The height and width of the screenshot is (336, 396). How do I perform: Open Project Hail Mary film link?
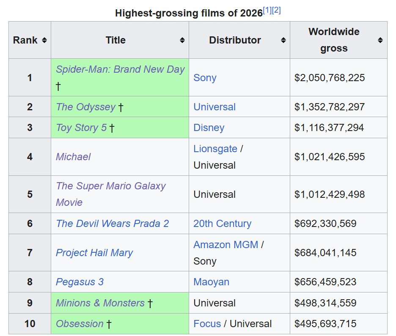coord(94,253)
